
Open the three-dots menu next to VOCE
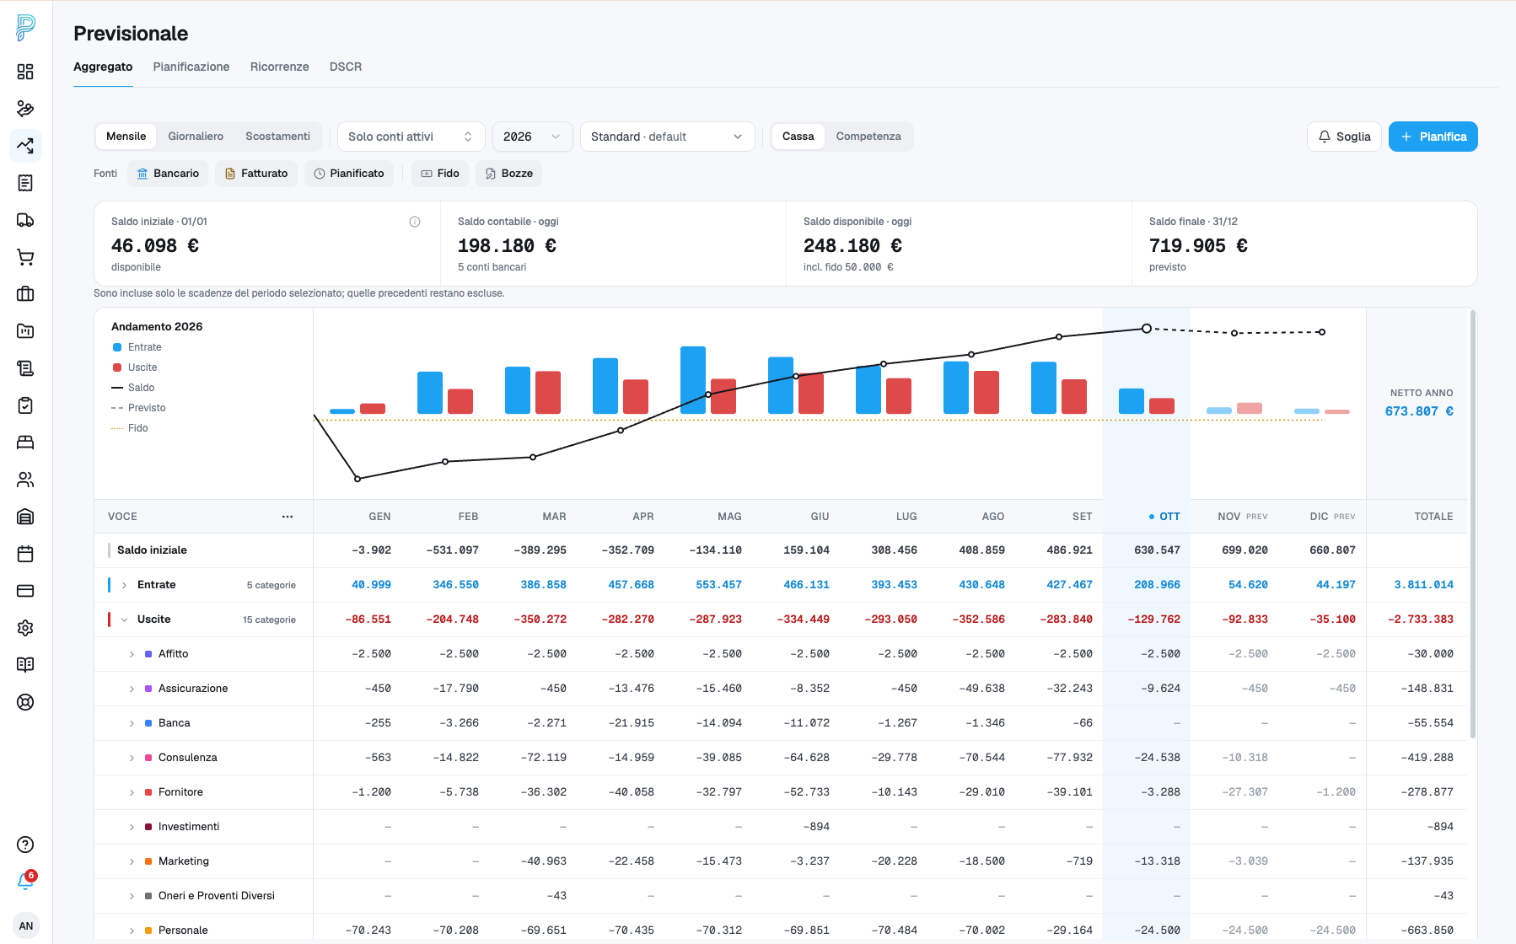tap(288, 517)
